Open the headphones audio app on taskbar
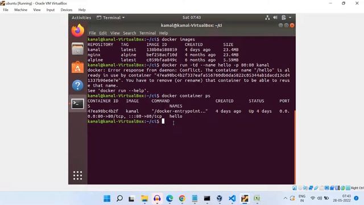This screenshot has height=205, width=364. point(157,199)
